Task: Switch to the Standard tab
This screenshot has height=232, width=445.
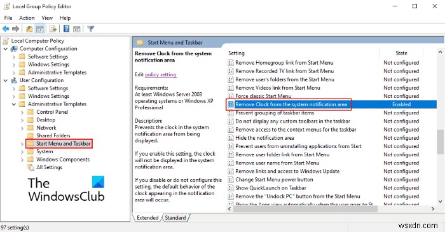Action: point(175,218)
